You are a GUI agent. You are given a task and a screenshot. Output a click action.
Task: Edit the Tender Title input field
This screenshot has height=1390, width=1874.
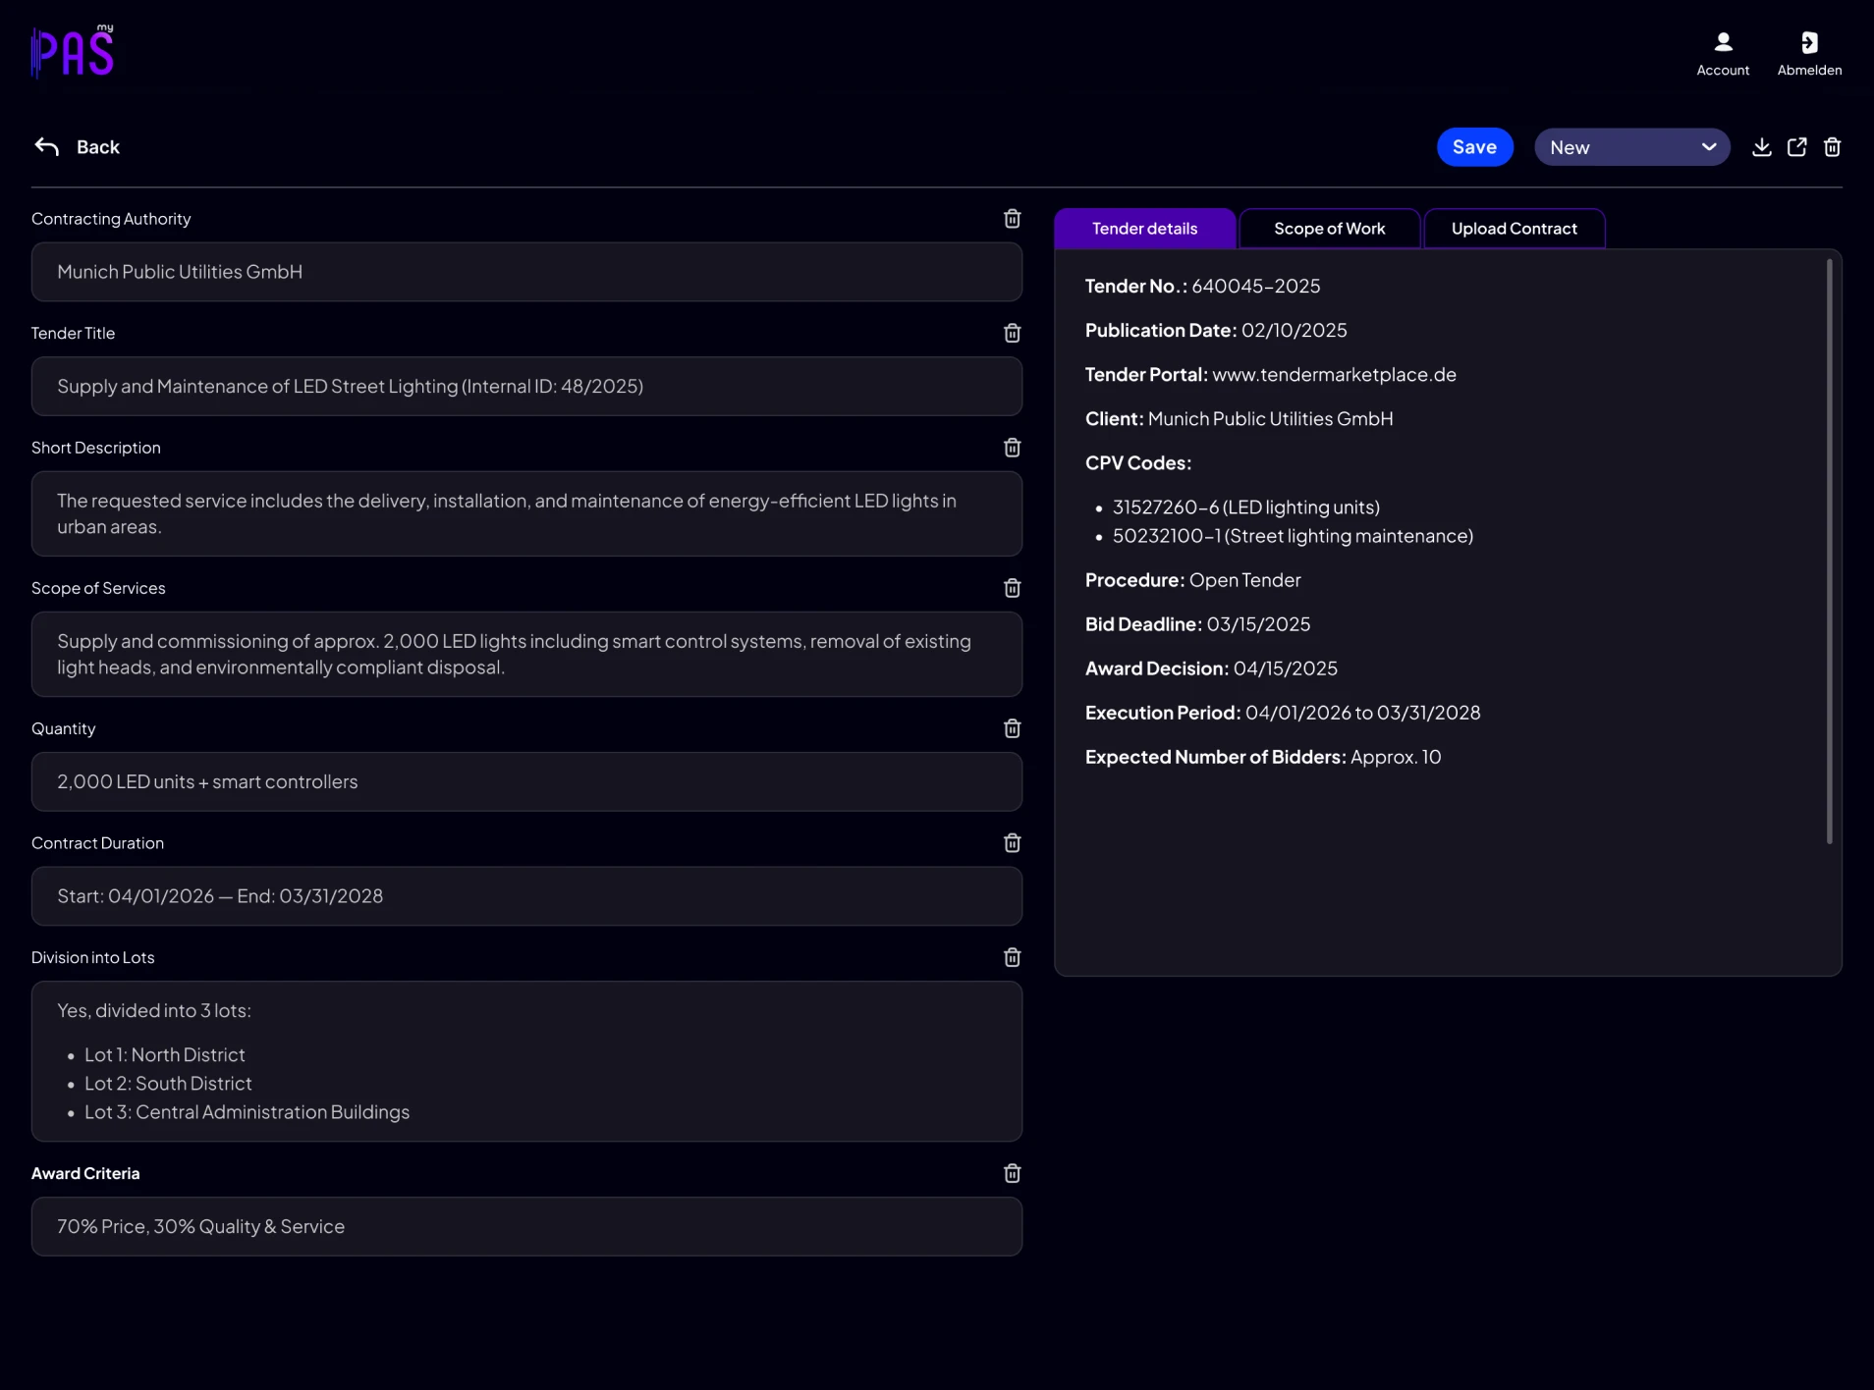[526, 387]
